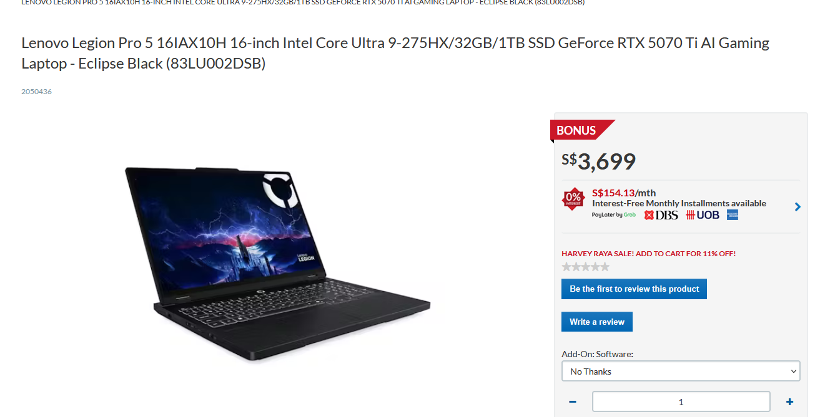Click the 0% interest badge icon
The image size is (815, 417).
click(x=573, y=199)
